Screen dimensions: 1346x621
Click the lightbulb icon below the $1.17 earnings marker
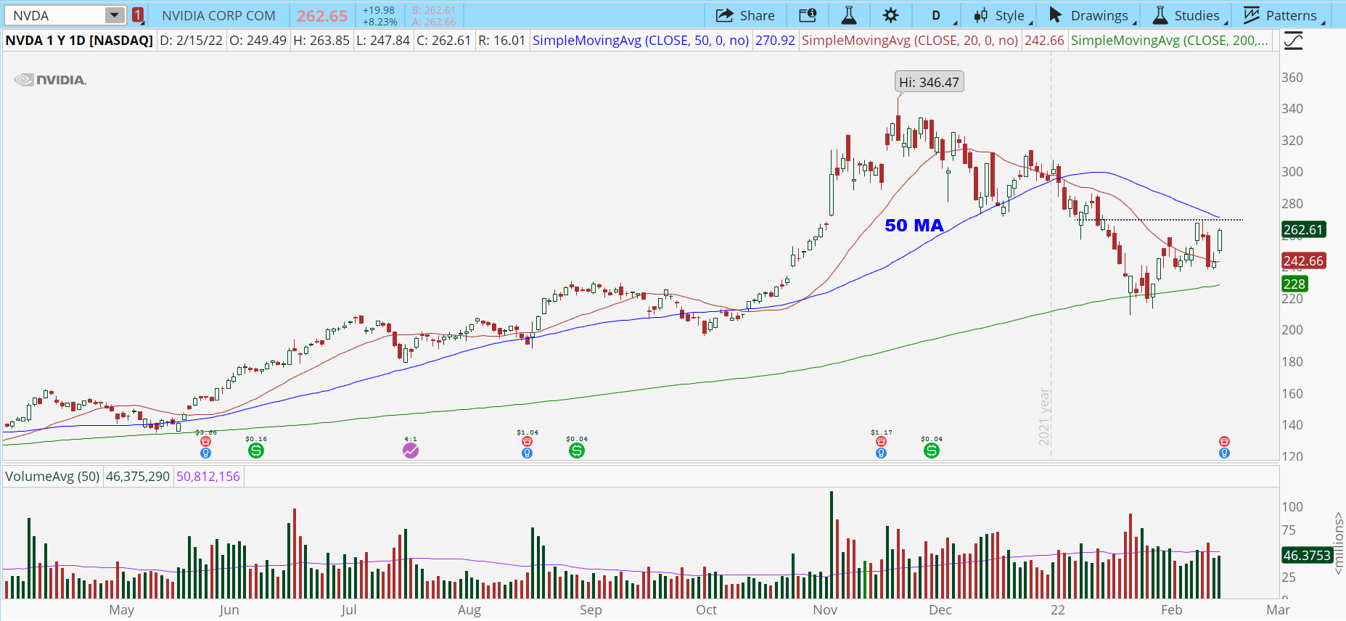pyautogui.click(x=881, y=453)
